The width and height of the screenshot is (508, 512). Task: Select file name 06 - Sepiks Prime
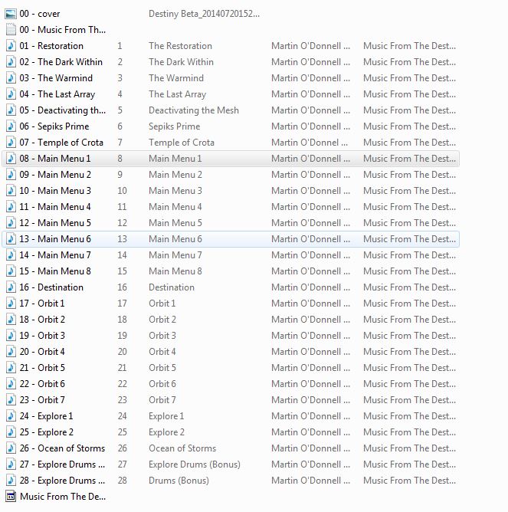coord(54,126)
